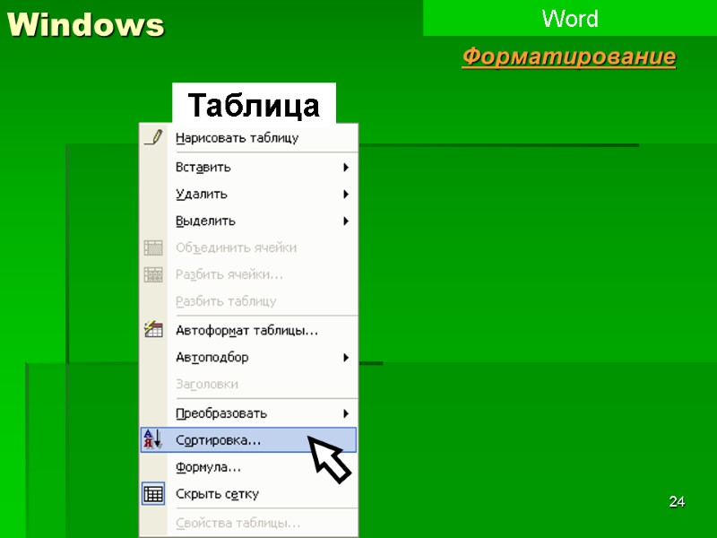Select Скрыть сетку menu entry
The width and height of the screenshot is (717, 538).
248,494
